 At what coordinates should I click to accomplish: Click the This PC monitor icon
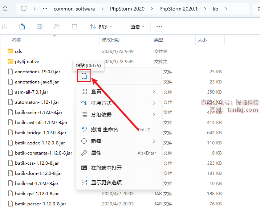tap(24, 8)
